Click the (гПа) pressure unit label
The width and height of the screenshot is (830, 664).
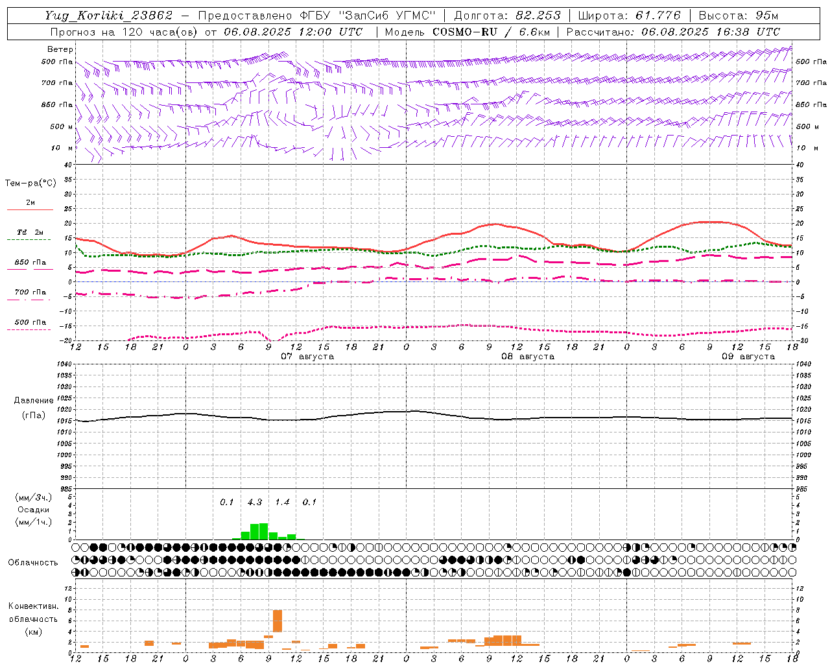coord(34,415)
